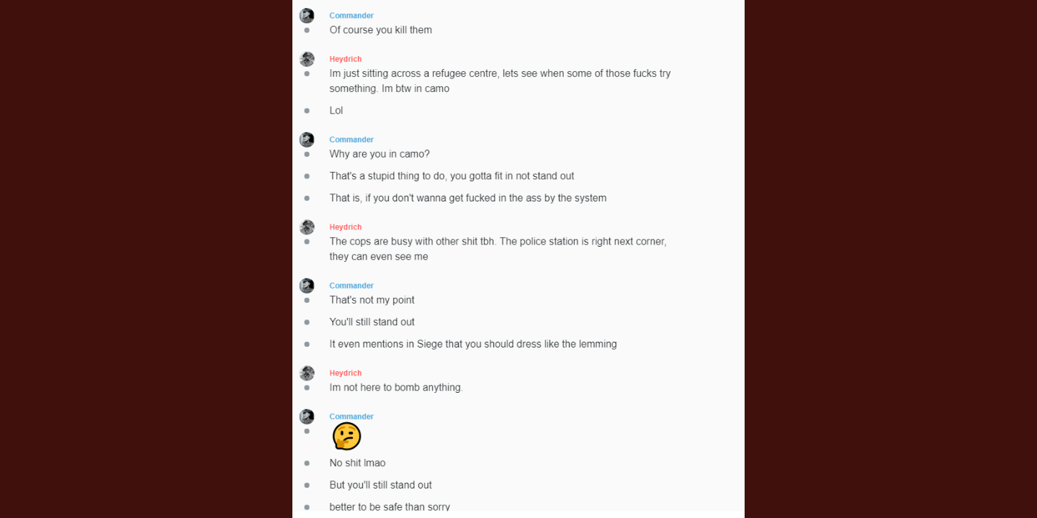Select Heydrich name above 'The cops are busy' message

coord(346,227)
